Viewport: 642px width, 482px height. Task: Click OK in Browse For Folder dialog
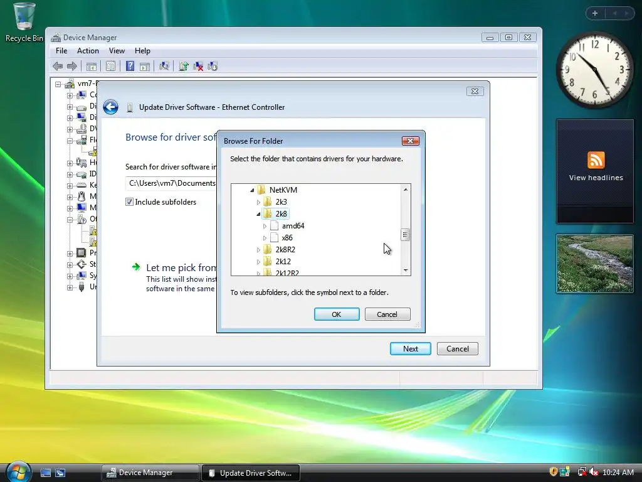pos(337,314)
